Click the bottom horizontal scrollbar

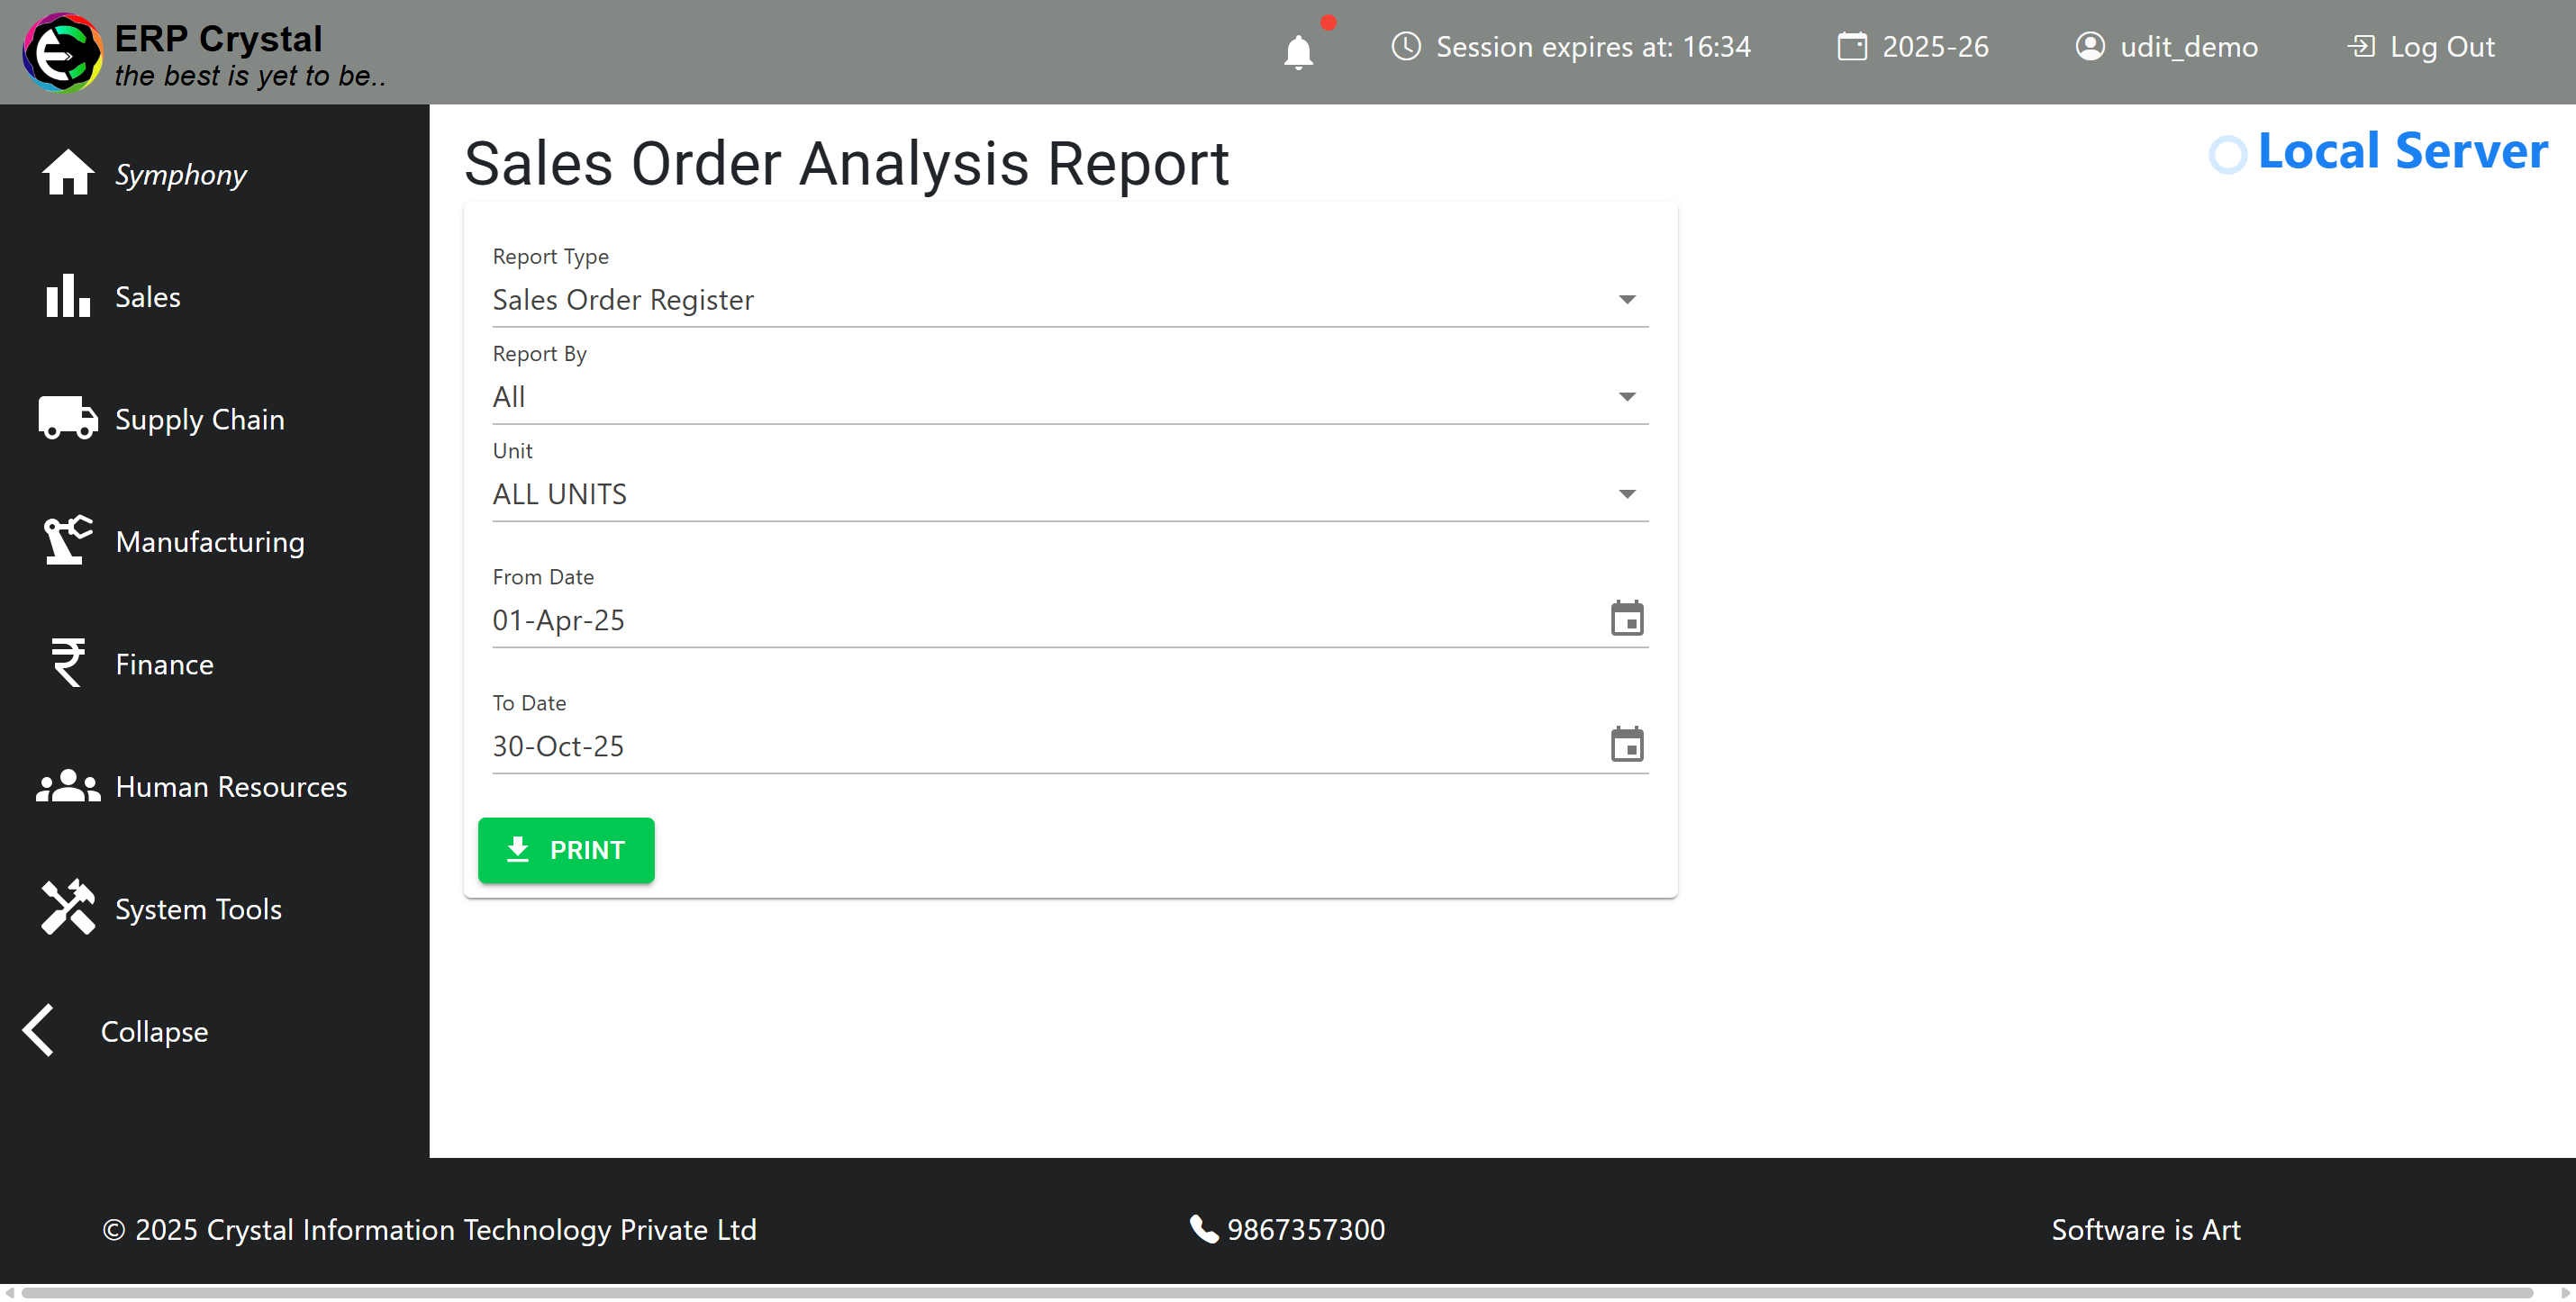(x=1275, y=1293)
